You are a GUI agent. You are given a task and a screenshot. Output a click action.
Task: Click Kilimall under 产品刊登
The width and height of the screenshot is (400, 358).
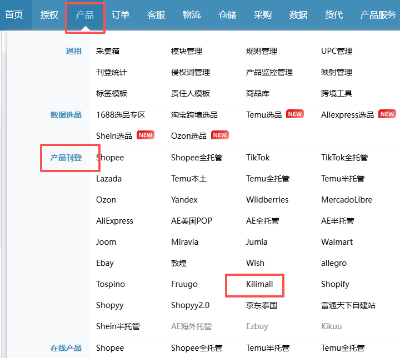[x=260, y=284]
